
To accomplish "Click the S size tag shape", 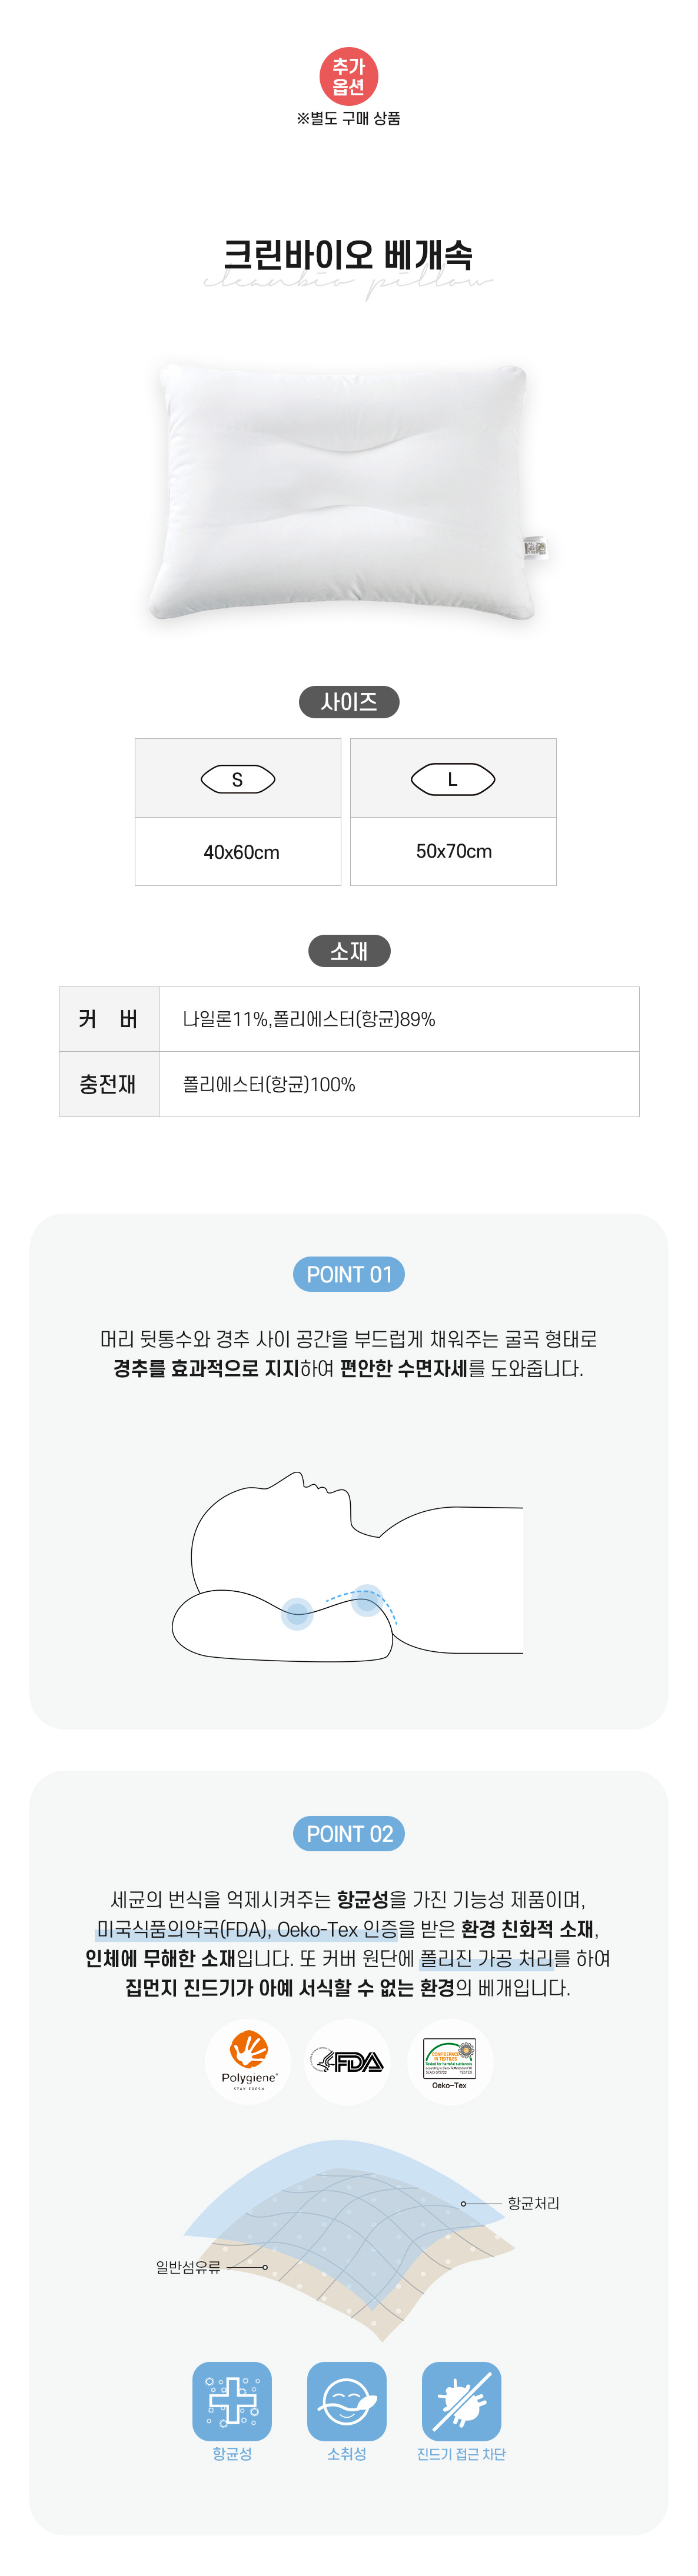I will point(238,779).
